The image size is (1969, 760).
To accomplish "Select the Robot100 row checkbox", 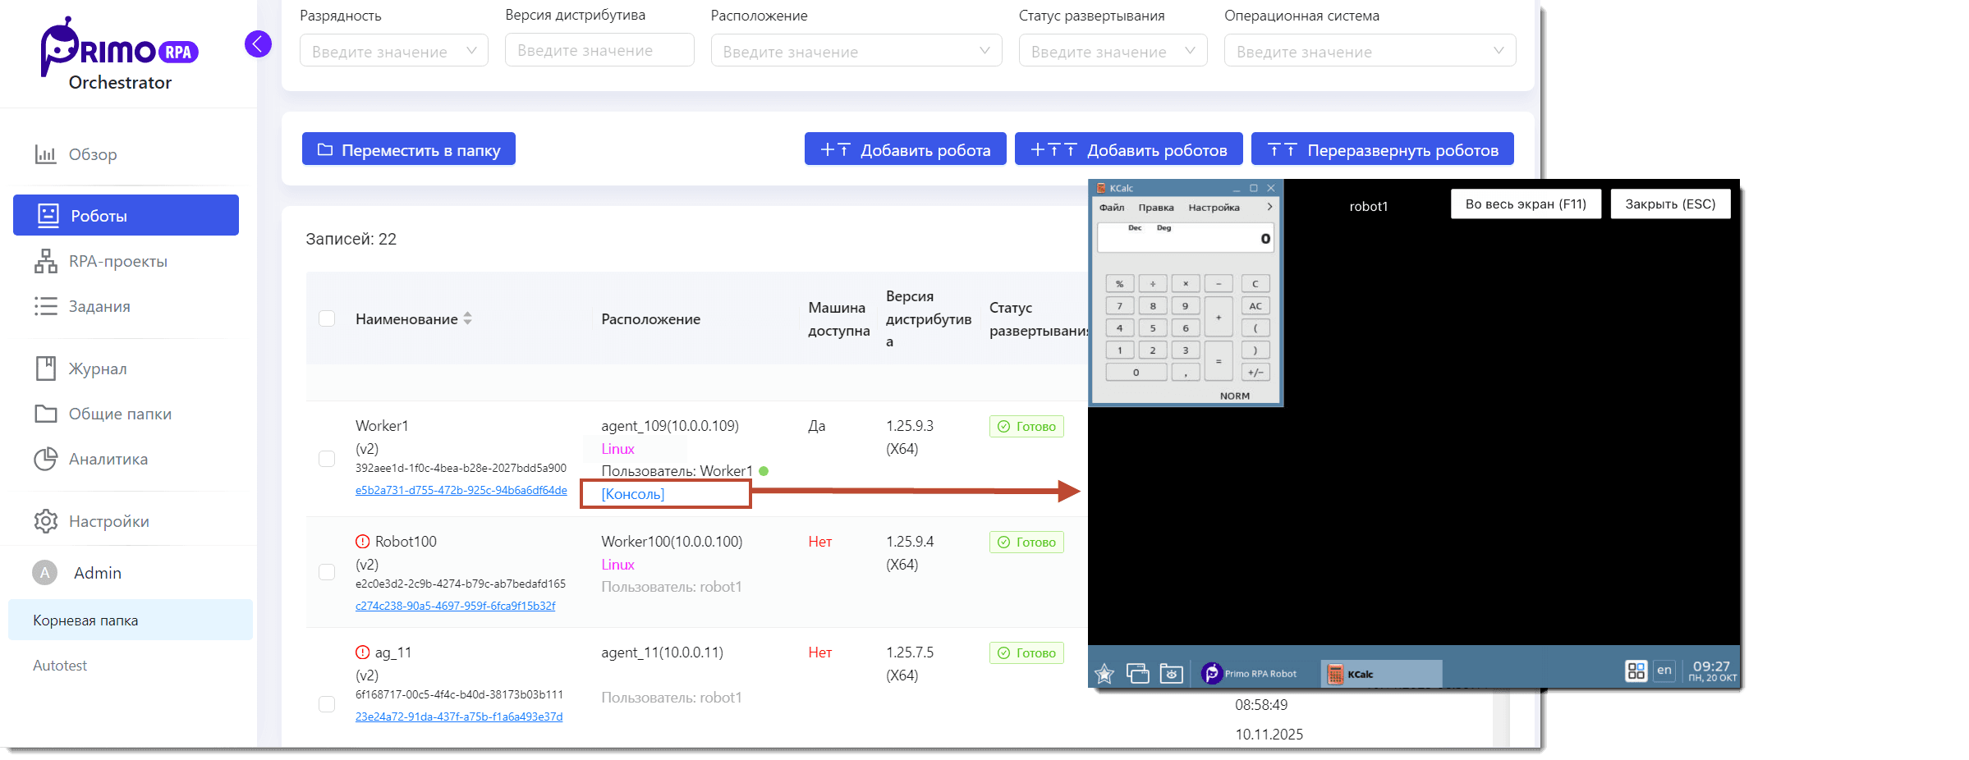I will coord(327,572).
